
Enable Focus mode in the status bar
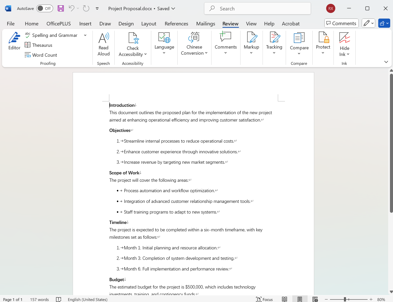pos(264,299)
